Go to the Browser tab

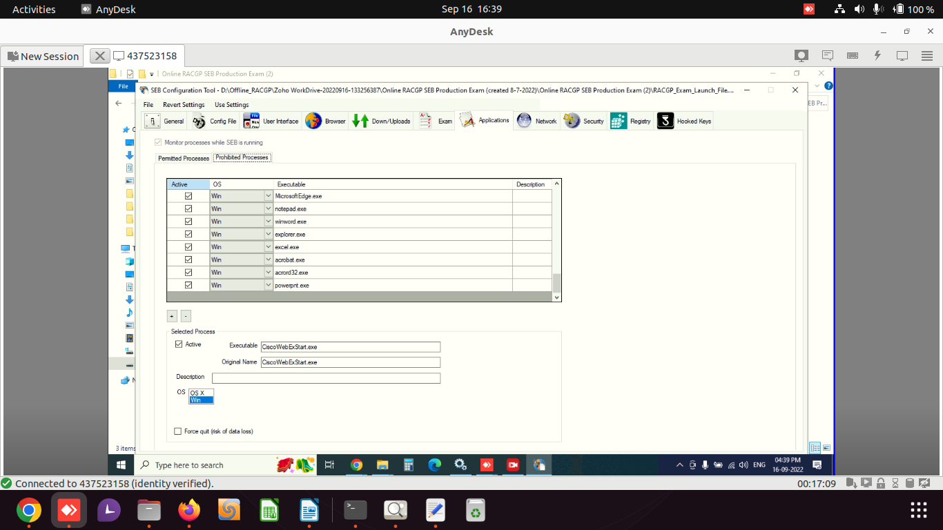coord(325,121)
